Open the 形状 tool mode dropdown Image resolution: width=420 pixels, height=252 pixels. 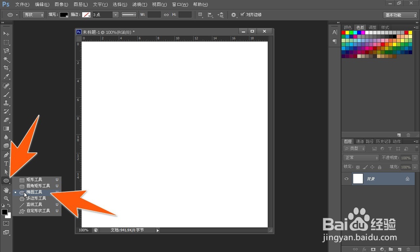coord(34,15)
